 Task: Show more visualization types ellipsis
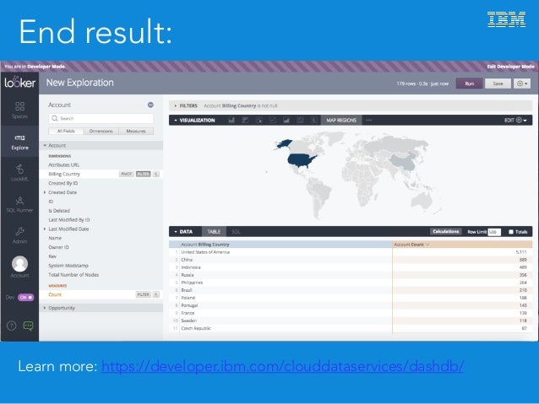point(369,120)
